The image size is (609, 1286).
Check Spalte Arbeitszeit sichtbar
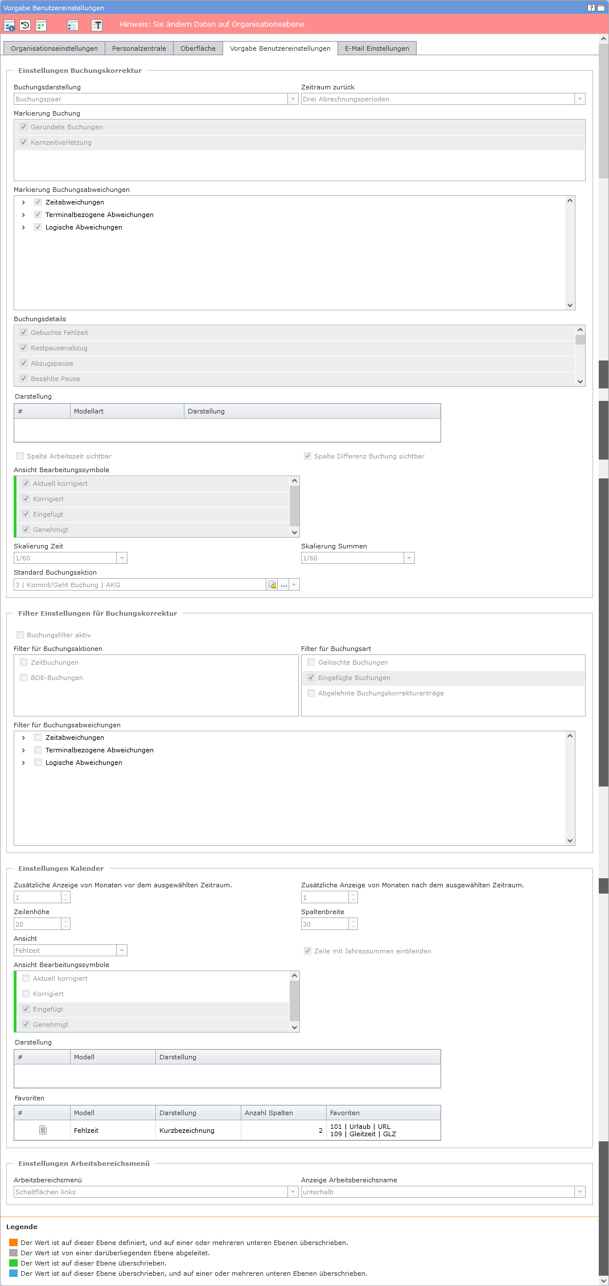coord(20,456)
